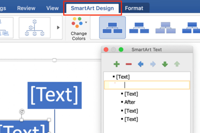Open the View tab
This screenshot has height=133, width=200.
(52, 8)
